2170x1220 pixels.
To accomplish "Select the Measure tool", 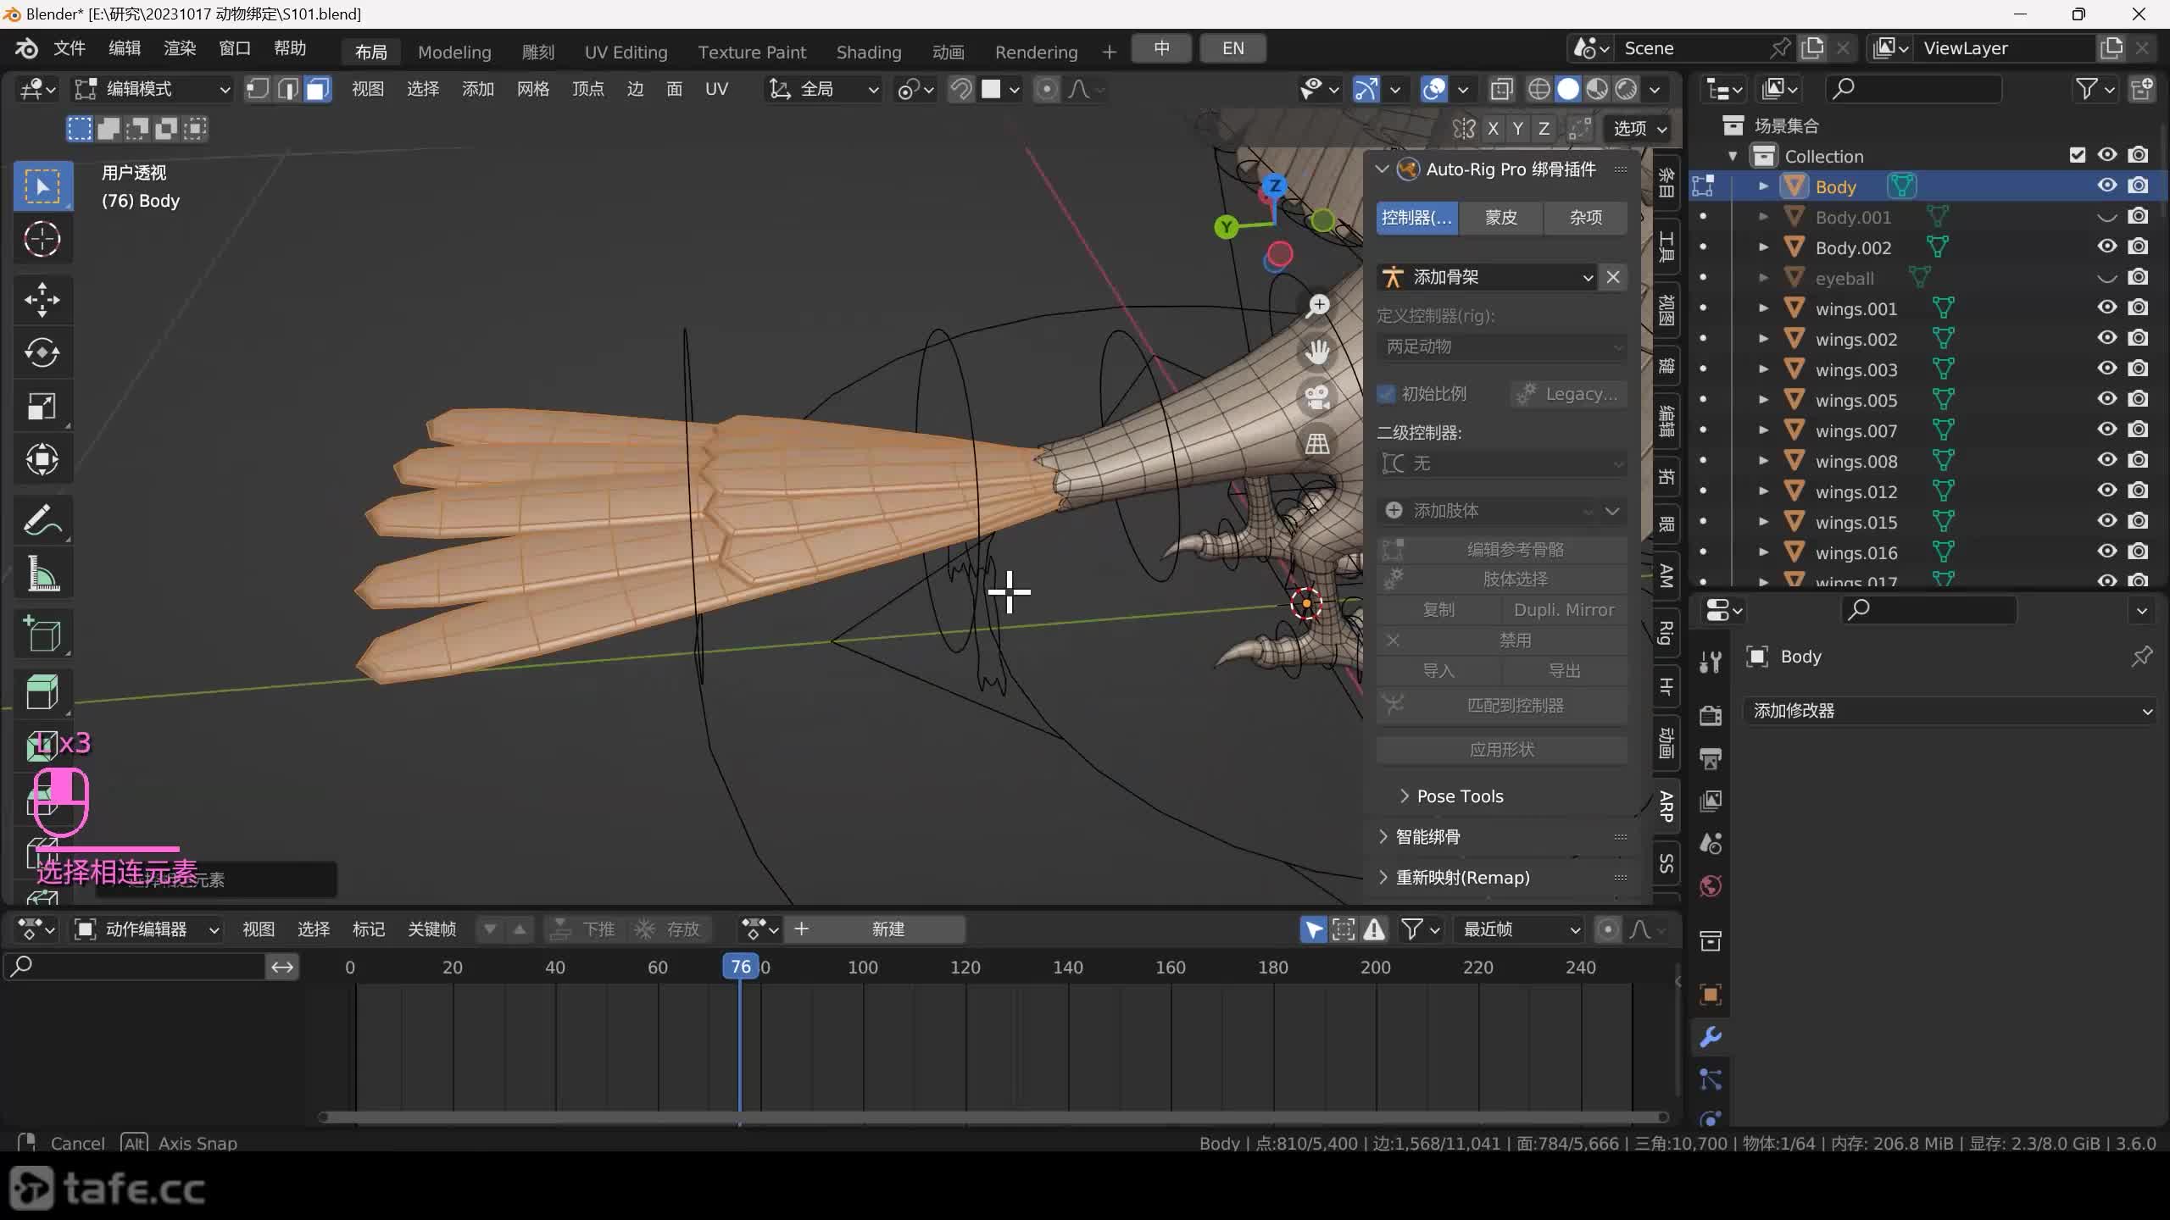I will click(x=42, y=574).
